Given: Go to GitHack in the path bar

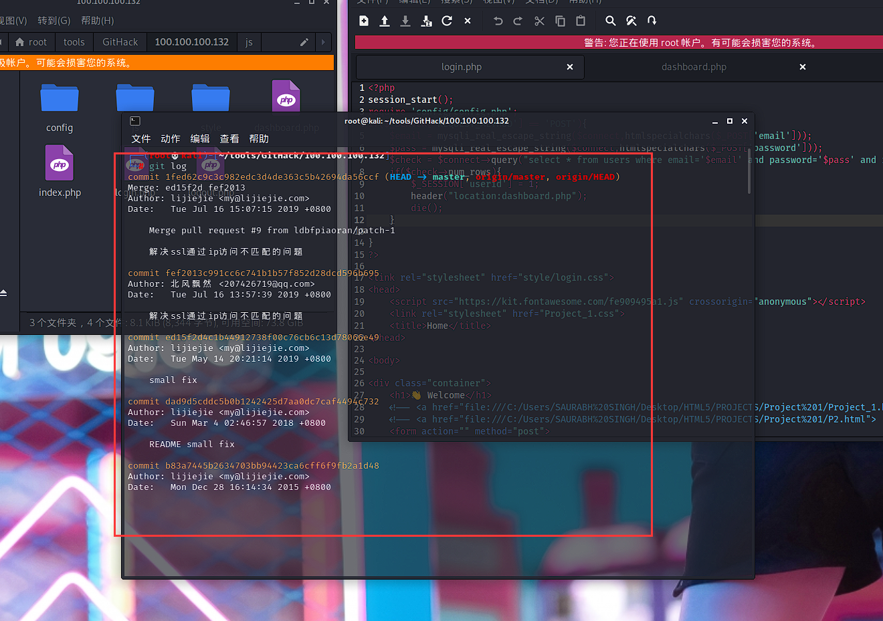Looking at the screenshot, I should [120, 42].
